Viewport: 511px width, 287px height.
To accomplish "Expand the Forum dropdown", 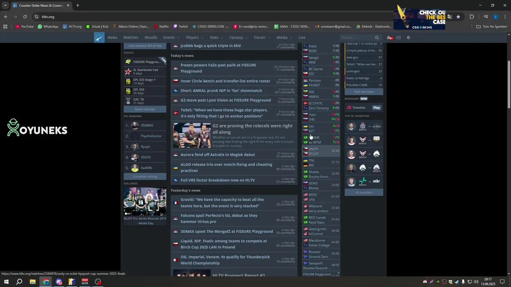I will (262, 37).
